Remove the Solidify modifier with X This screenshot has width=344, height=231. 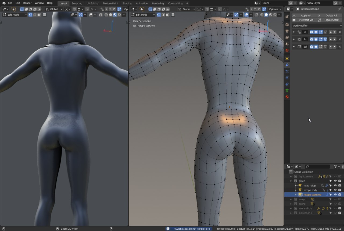(340, 47)
